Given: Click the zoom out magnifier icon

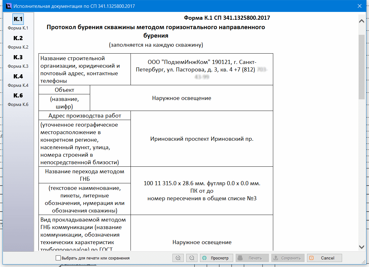Looking at the screenshot, I should [192, 258].
